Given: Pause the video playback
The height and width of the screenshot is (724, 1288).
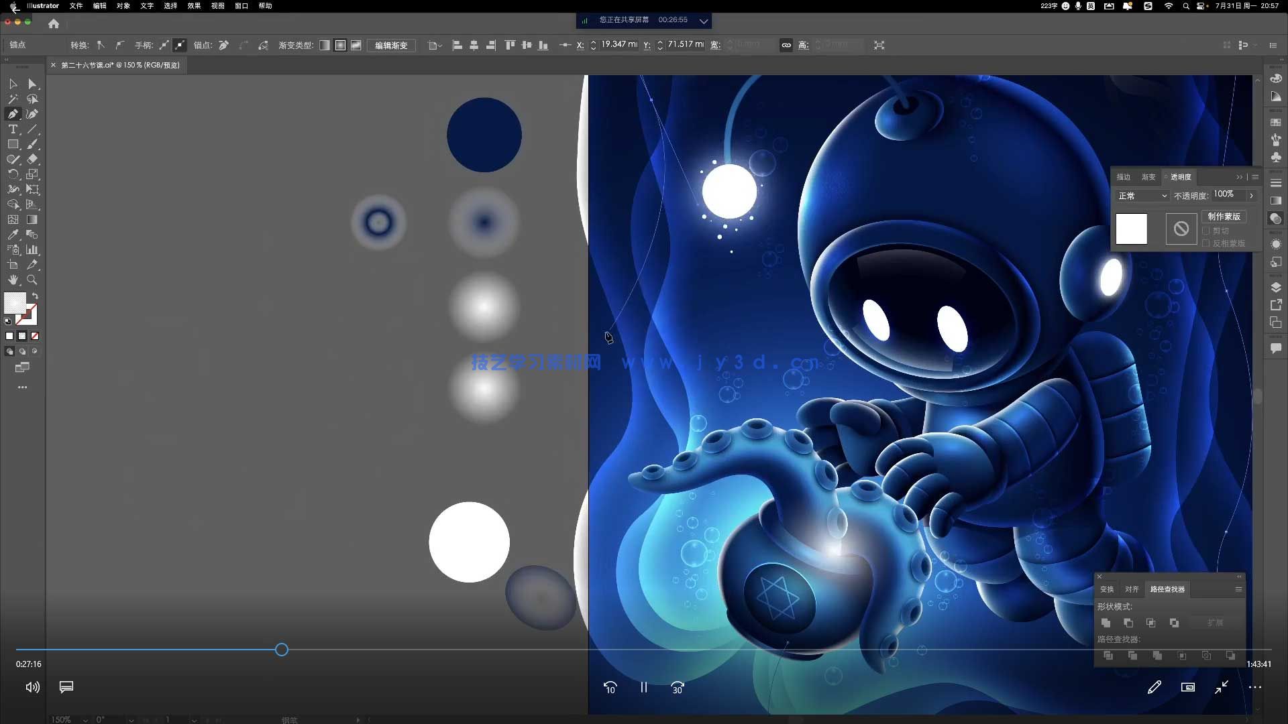Looking at the screenshot, I should pos(643,687).
